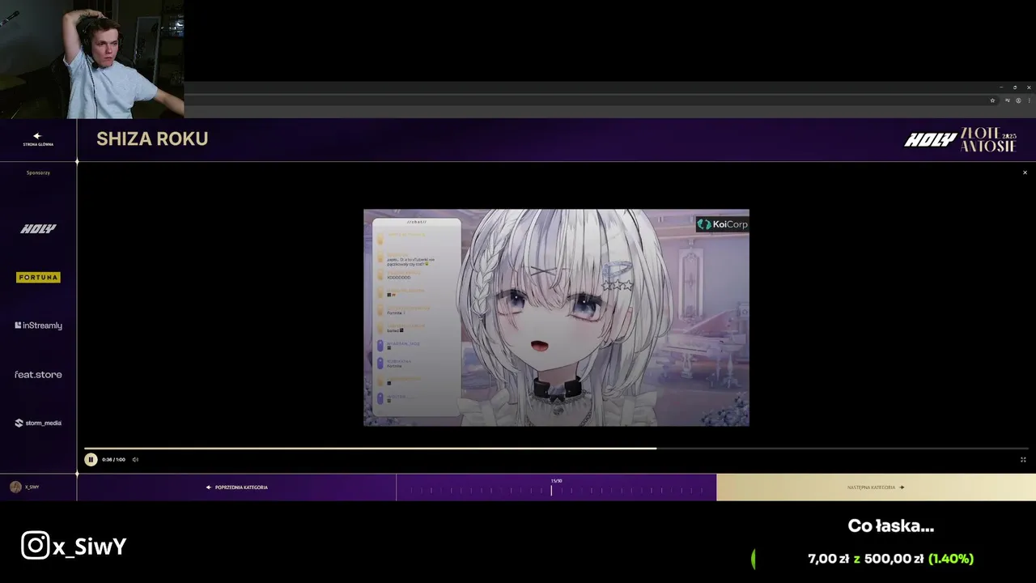
Task: Enter fullscreen mode for the video
Action: tap(1023, 459)
